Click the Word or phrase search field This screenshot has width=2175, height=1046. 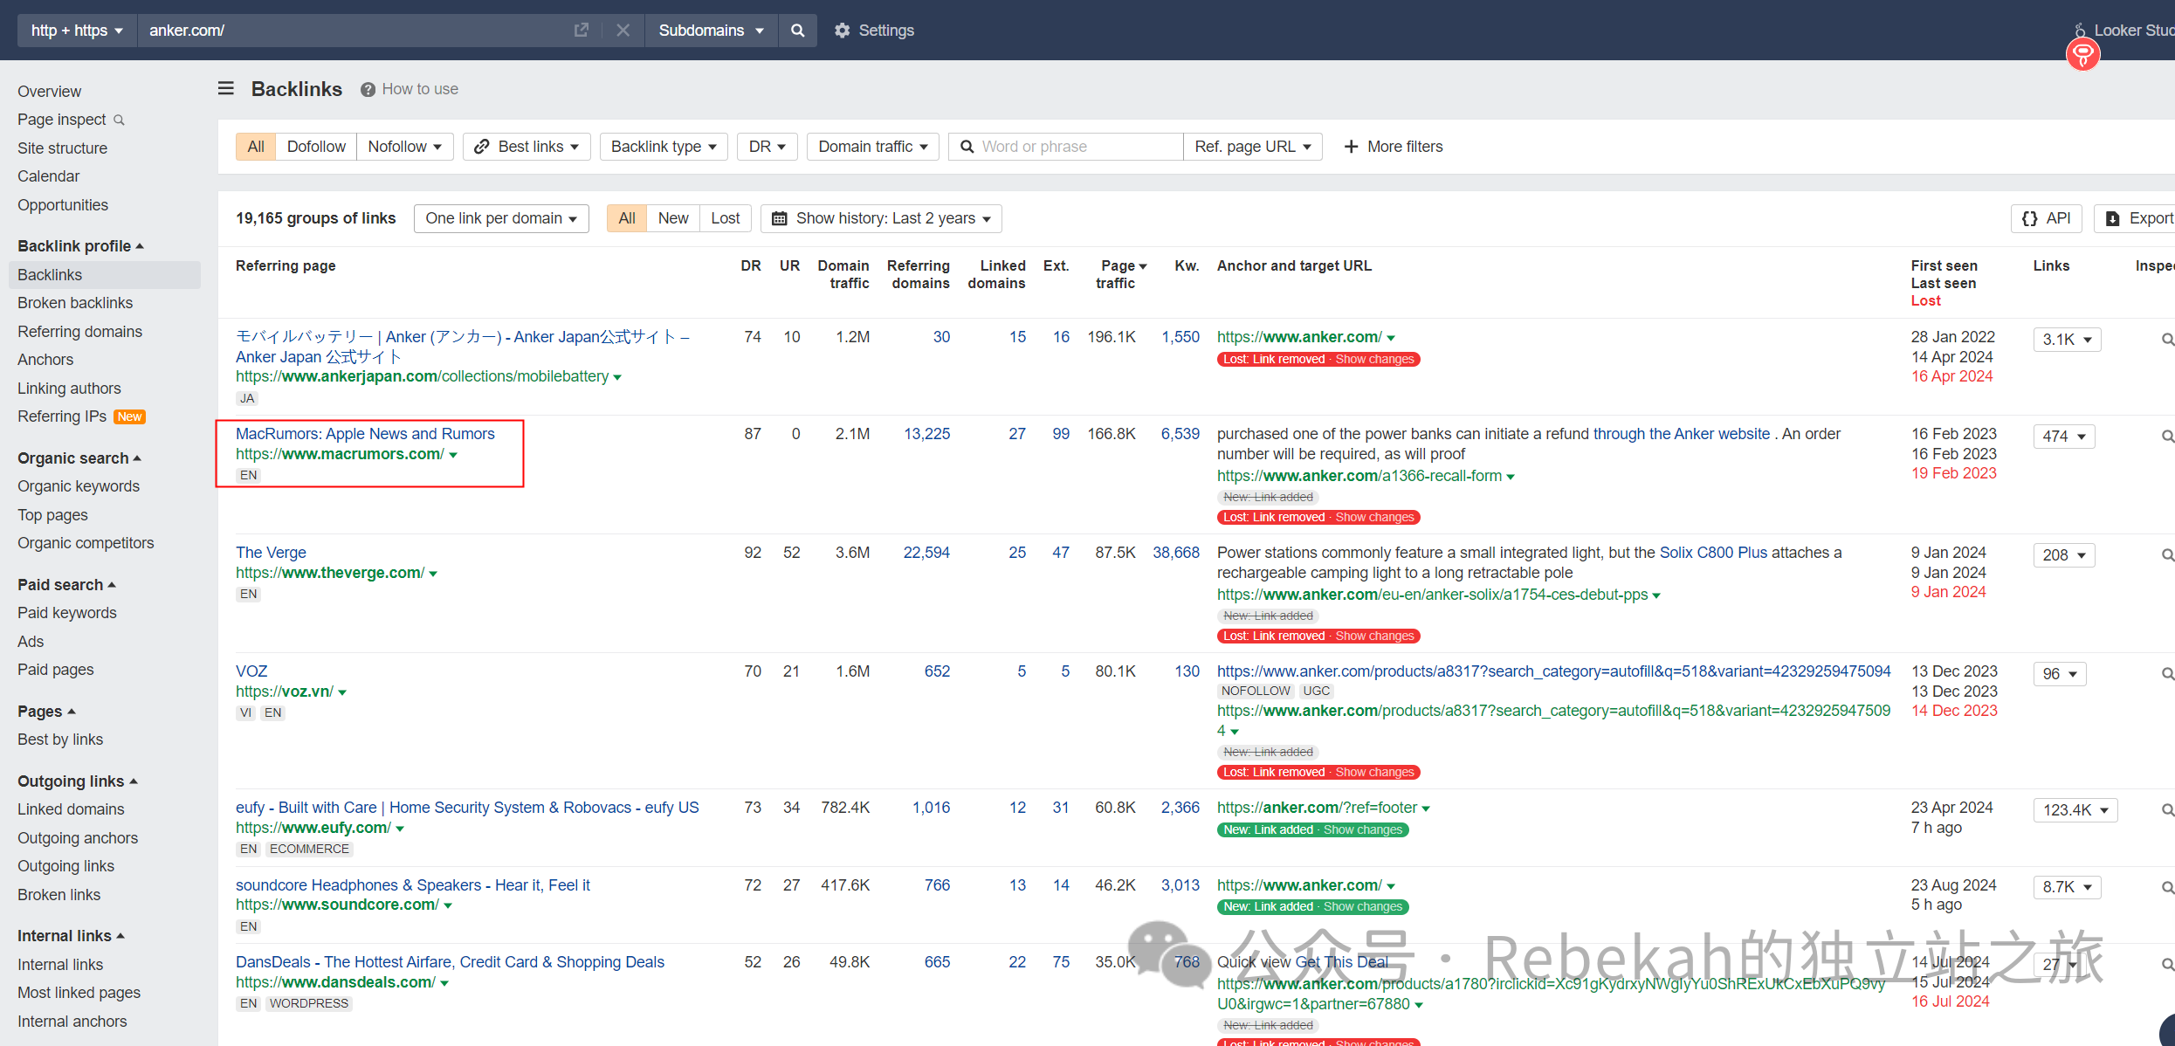pyautogui.click(x=1065, y=147)
